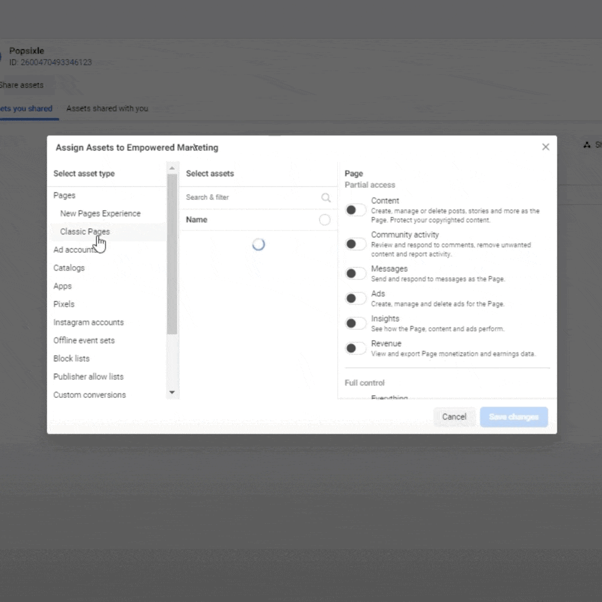Choose Ad accounts asset type
602x602 pixels.
pos(73,250)
